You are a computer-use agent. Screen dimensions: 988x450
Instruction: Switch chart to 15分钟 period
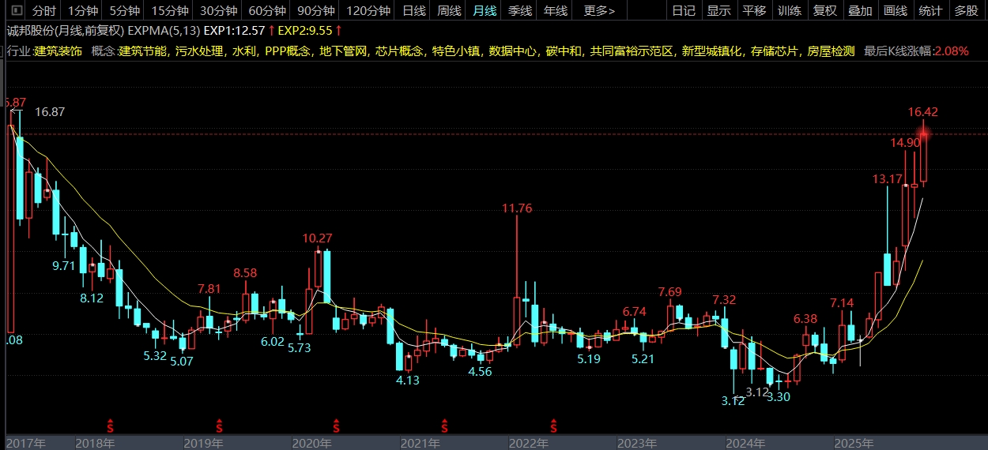[170, 10]
